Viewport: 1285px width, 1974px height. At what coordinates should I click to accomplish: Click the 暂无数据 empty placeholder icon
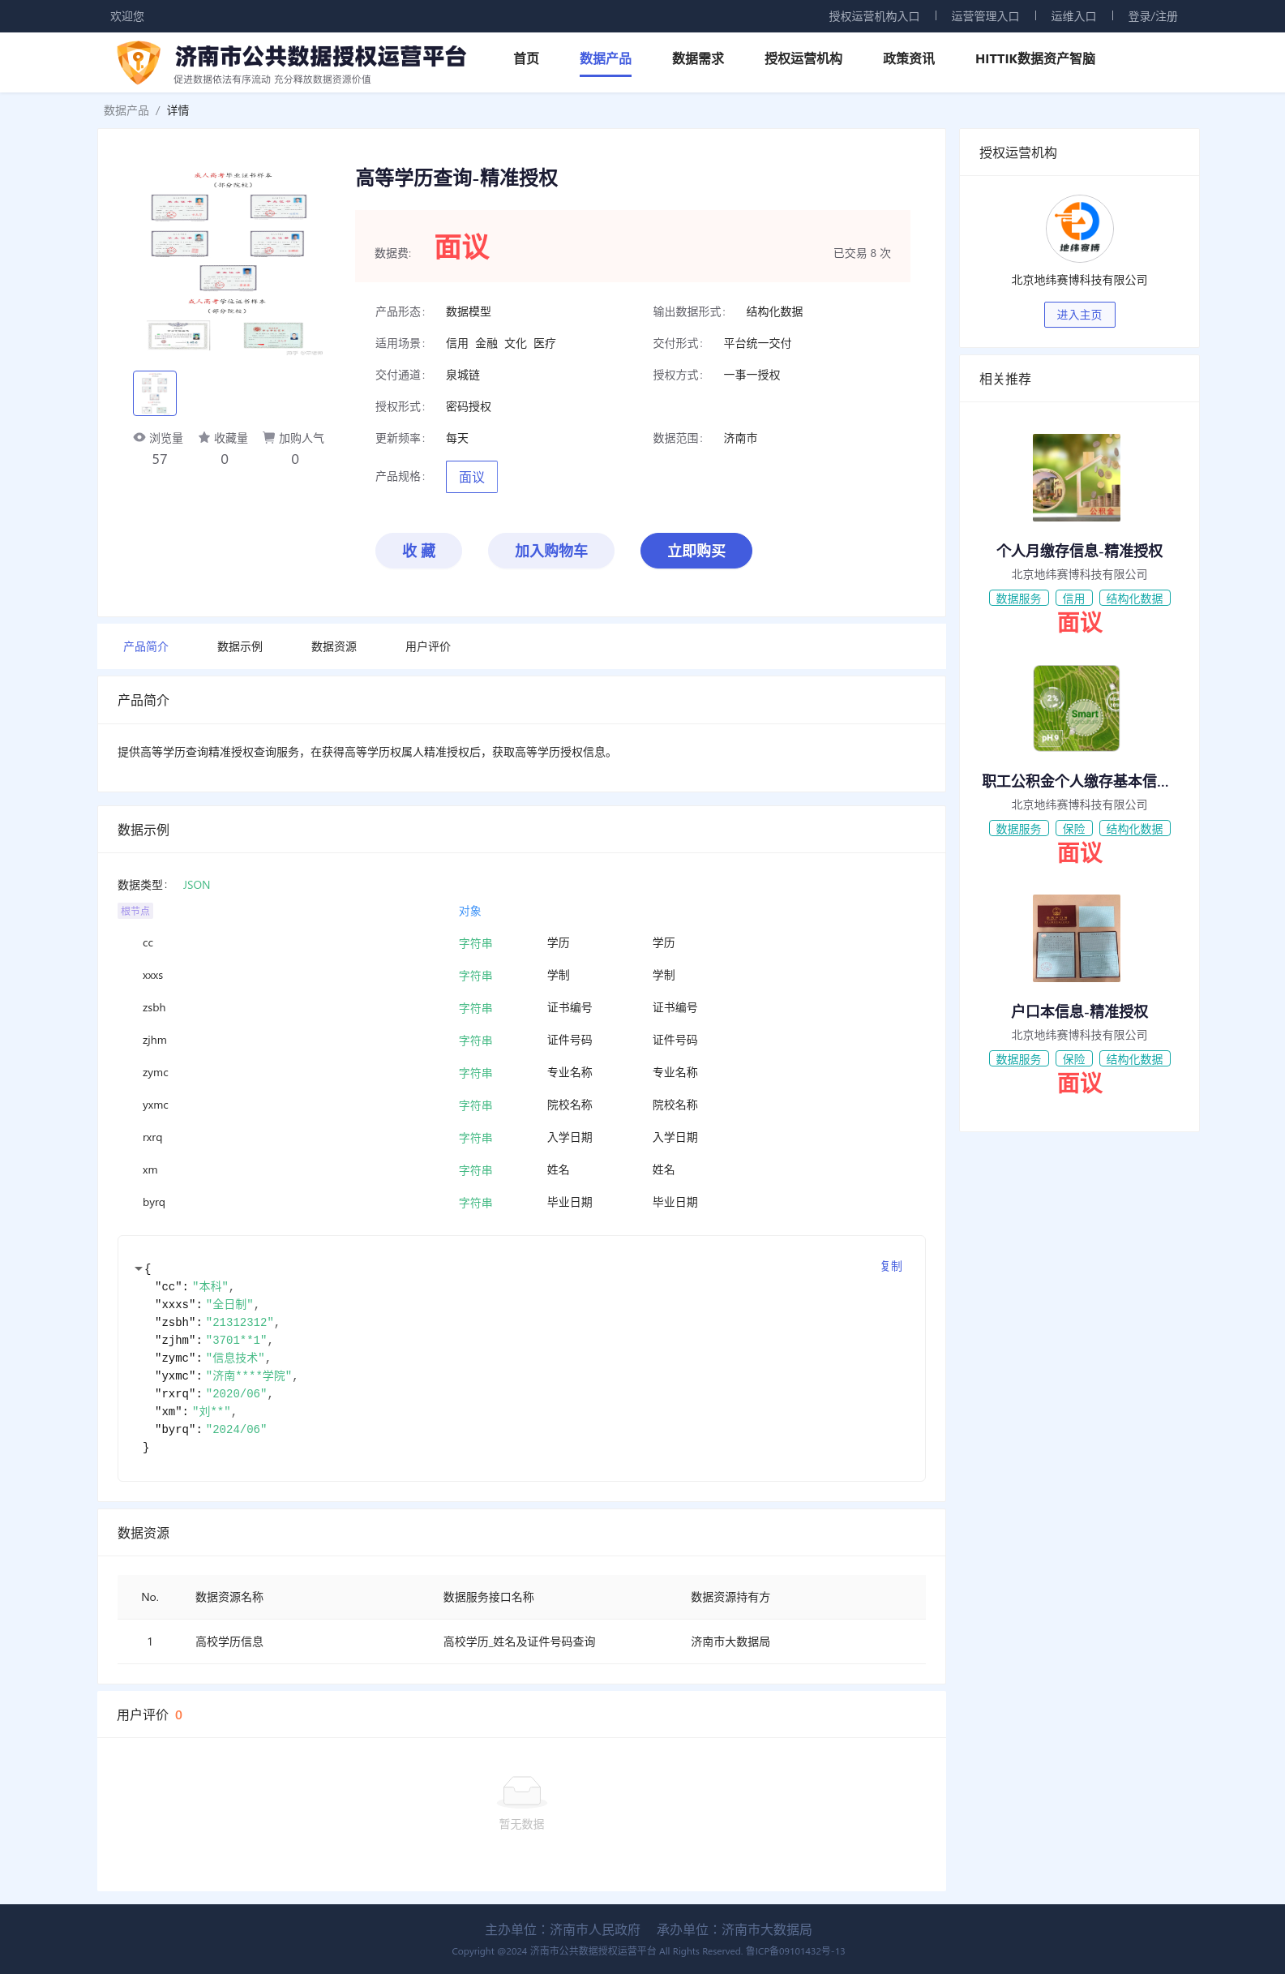[521, 1791]
